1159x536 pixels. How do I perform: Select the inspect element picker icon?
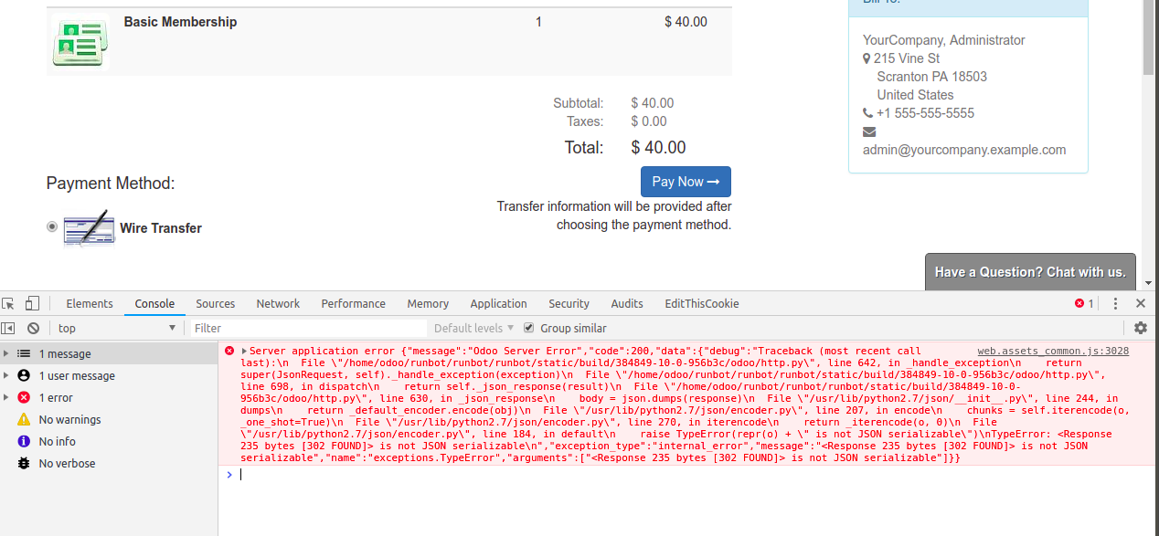point(8,303)
